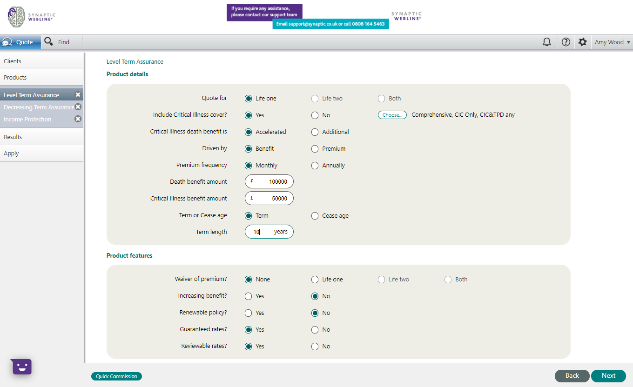The width and height of the screenshot is (633, 387).
Task: Go Back to the previous step
Action: point(572,376)
